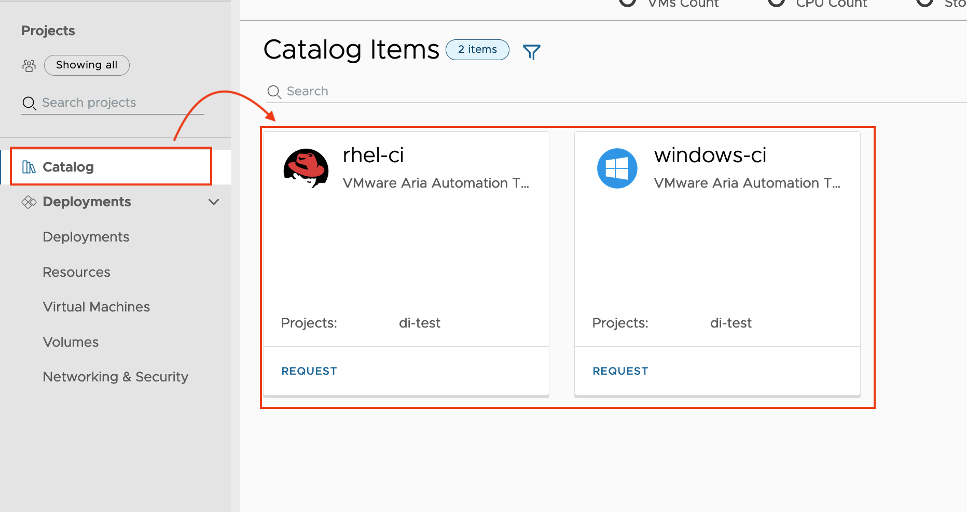Screen dimensions: 967x512
Task: Click the Search projects input field
Action: (119, 103)
